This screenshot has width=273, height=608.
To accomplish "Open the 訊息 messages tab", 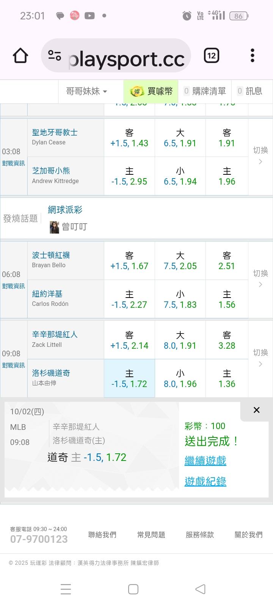I will point(250,91).
